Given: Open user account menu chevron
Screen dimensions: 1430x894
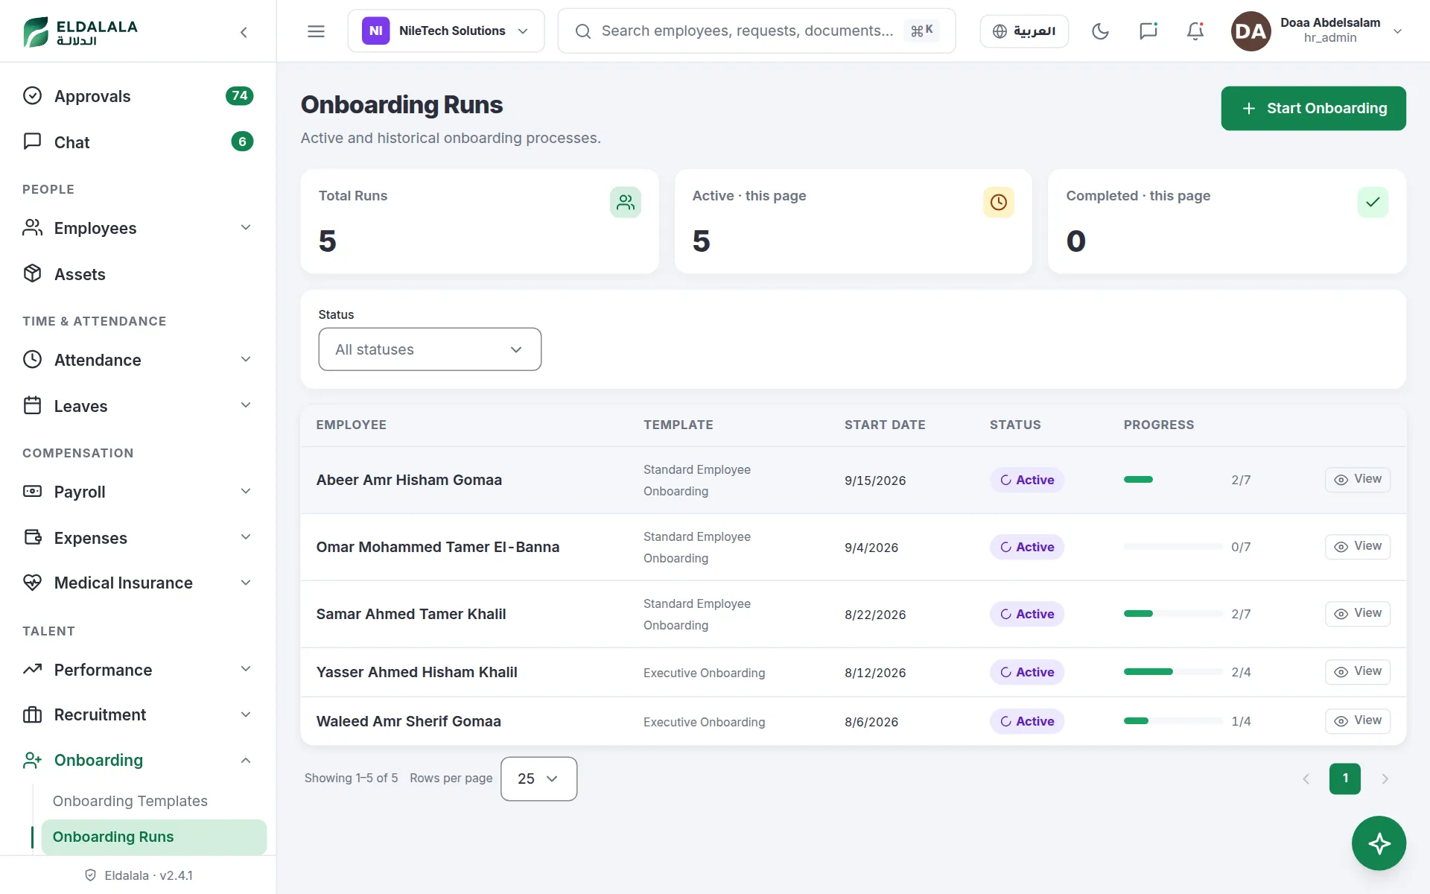Looking at the screenshot, I should click(1397, 31).
